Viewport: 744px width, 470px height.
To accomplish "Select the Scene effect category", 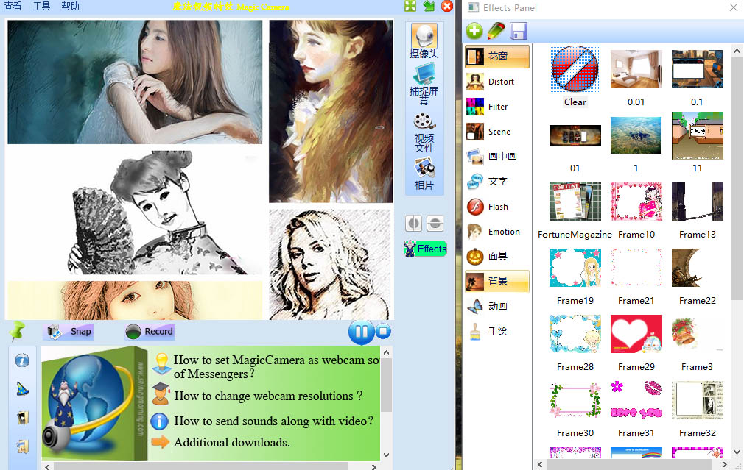I will (497, 132).
